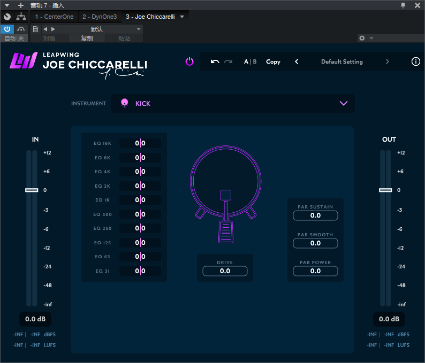
Task: Click the 粘贴 paste button
Action: pos(124,38)
